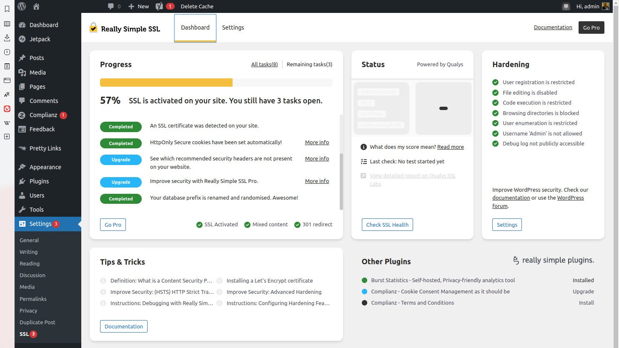Open the Vivaldi Bookmarks panel
Screen dimensions: 619x348
click(x=7, y=8)
